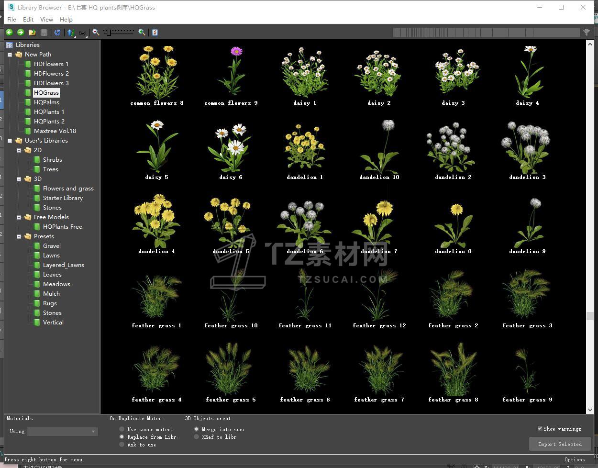Click the blue refresh icon
This screenshot has width=598, height=468.
click(x=57, y=32)
